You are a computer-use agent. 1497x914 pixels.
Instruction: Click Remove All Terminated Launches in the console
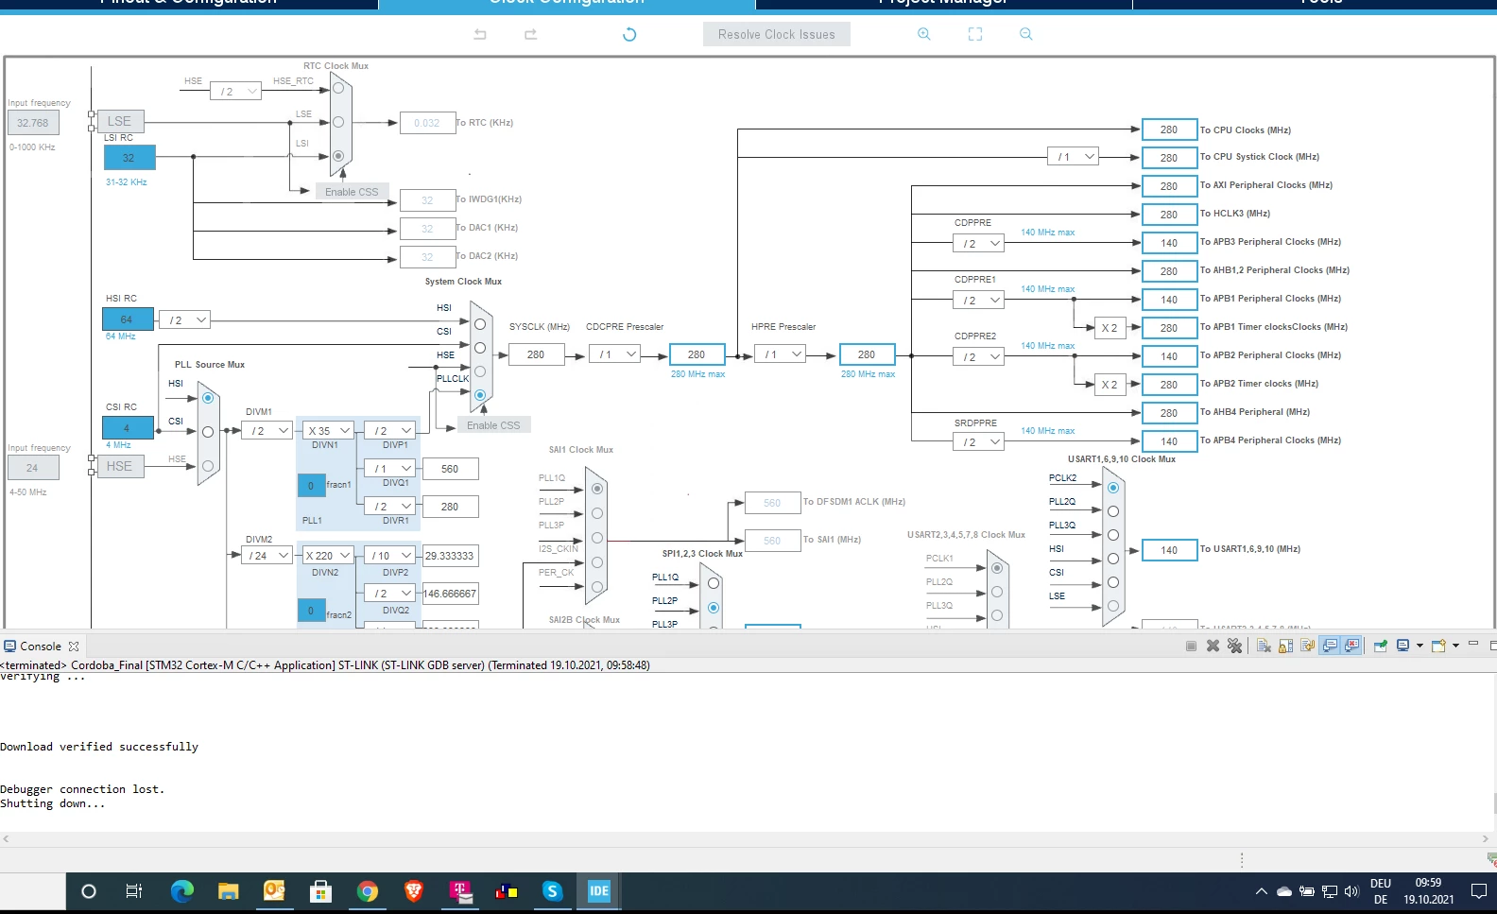click(1234, 646)
